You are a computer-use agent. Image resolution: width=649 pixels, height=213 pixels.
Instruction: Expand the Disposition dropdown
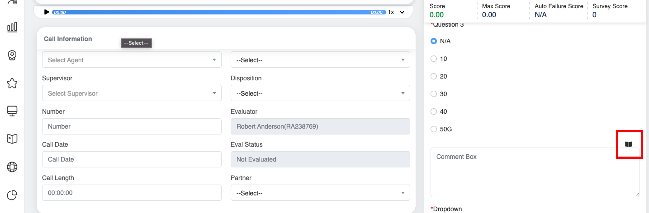click(320, 93)
